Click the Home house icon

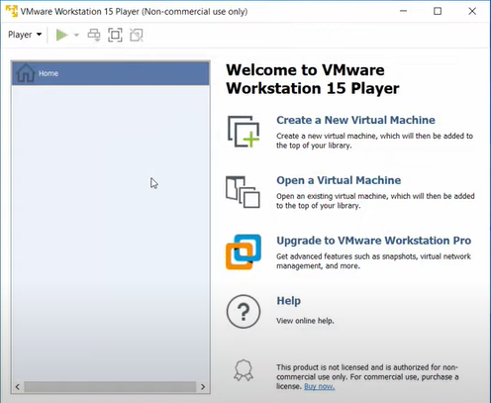tap(26, 73)
